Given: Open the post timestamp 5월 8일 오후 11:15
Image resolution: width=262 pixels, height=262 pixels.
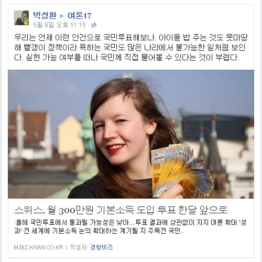Looking at the screenshot, I should 59,25.
